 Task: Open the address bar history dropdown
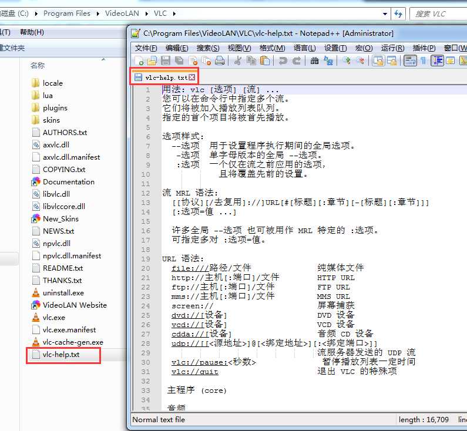click(385, 14)
